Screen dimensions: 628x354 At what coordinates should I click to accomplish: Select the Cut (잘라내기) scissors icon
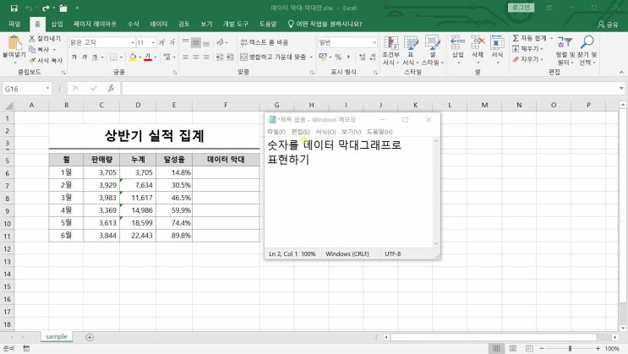[x=33, y=39]
